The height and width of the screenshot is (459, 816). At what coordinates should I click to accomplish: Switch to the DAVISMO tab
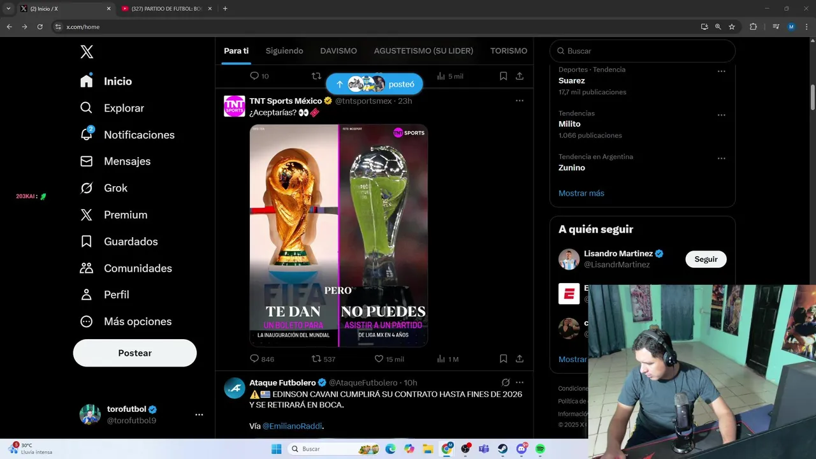pyautogui.click(x=339, y=51)
